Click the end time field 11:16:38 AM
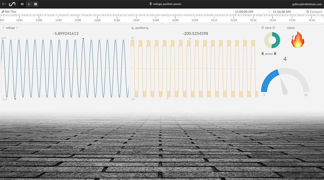 click(x=288, y=12)
